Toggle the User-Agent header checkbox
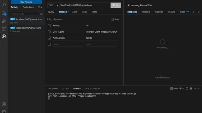The width and height of the screenshot is (202, 113). click(49, 32)
